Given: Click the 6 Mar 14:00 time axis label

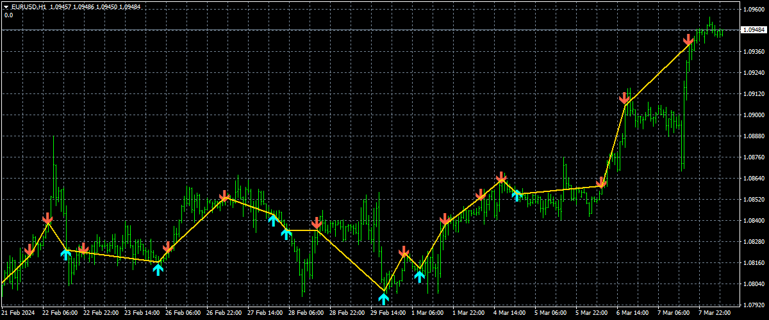Looking at the screenshot, I should click(x=633, y=314).
